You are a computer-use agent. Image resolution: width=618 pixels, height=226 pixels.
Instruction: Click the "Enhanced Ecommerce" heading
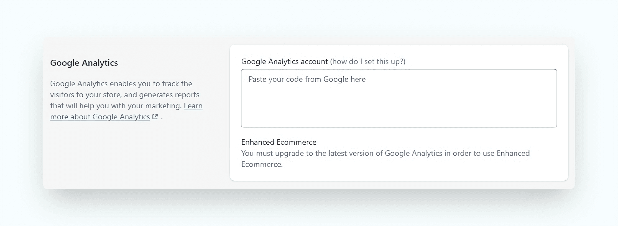coord(279,142)
